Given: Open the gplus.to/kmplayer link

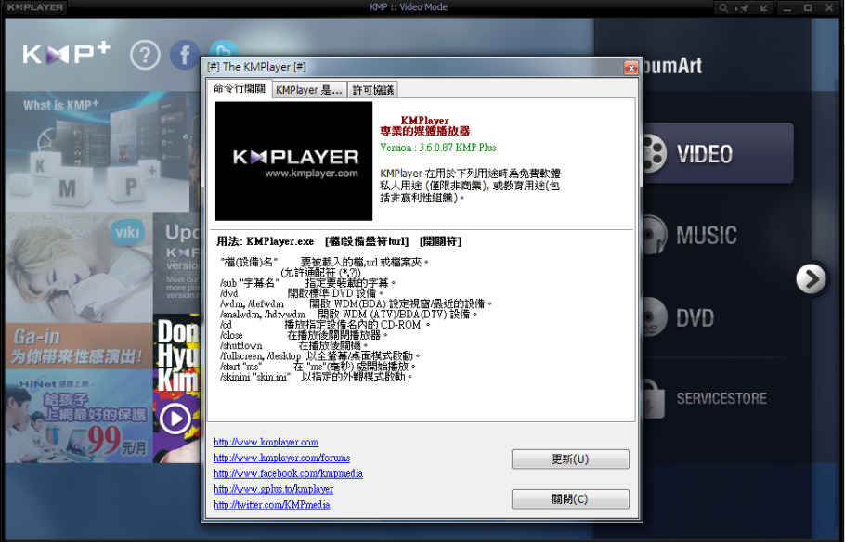Looking at the screenshot, I should click(x=273, y=489).
